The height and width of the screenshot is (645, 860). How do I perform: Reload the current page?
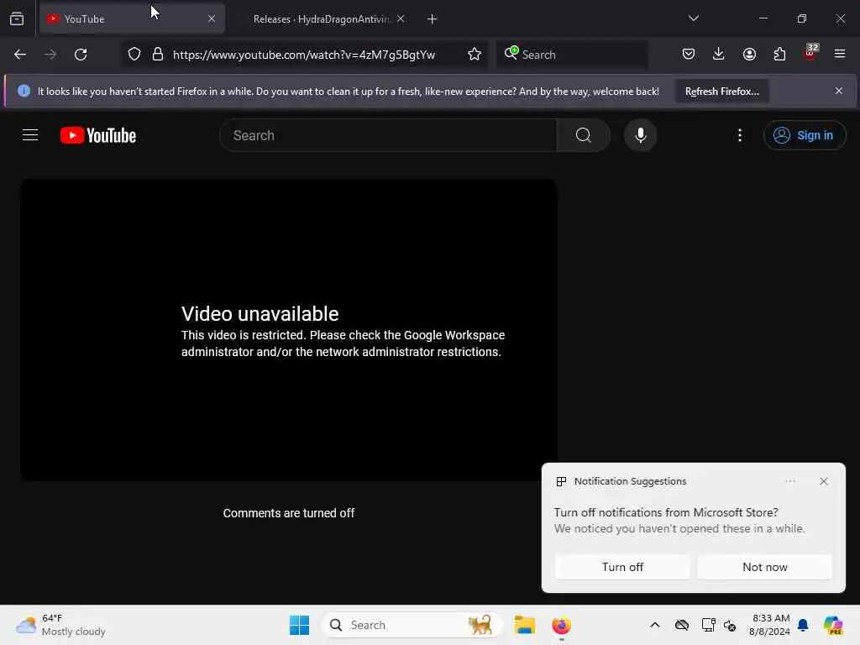pos(81,55)
